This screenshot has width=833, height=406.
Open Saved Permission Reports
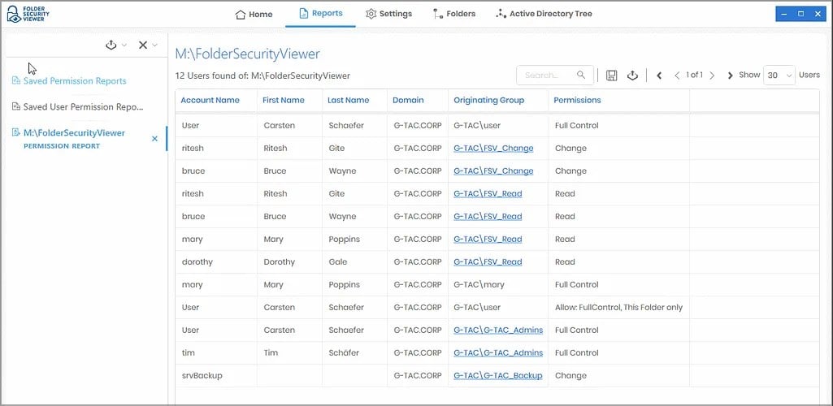coord(69,81)
